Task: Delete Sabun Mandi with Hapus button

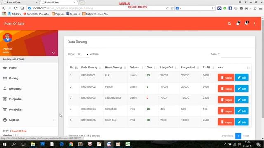Action: (x=226, y=99)
